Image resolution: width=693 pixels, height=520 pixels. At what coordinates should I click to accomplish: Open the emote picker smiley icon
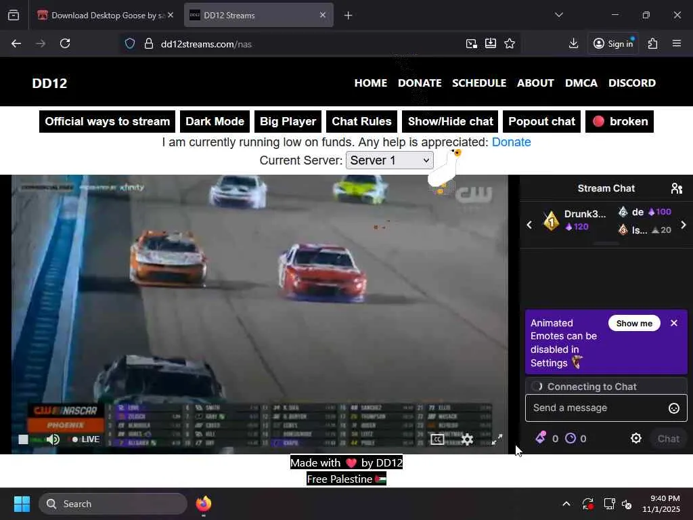pyautogui.click(x=673, y=408)
